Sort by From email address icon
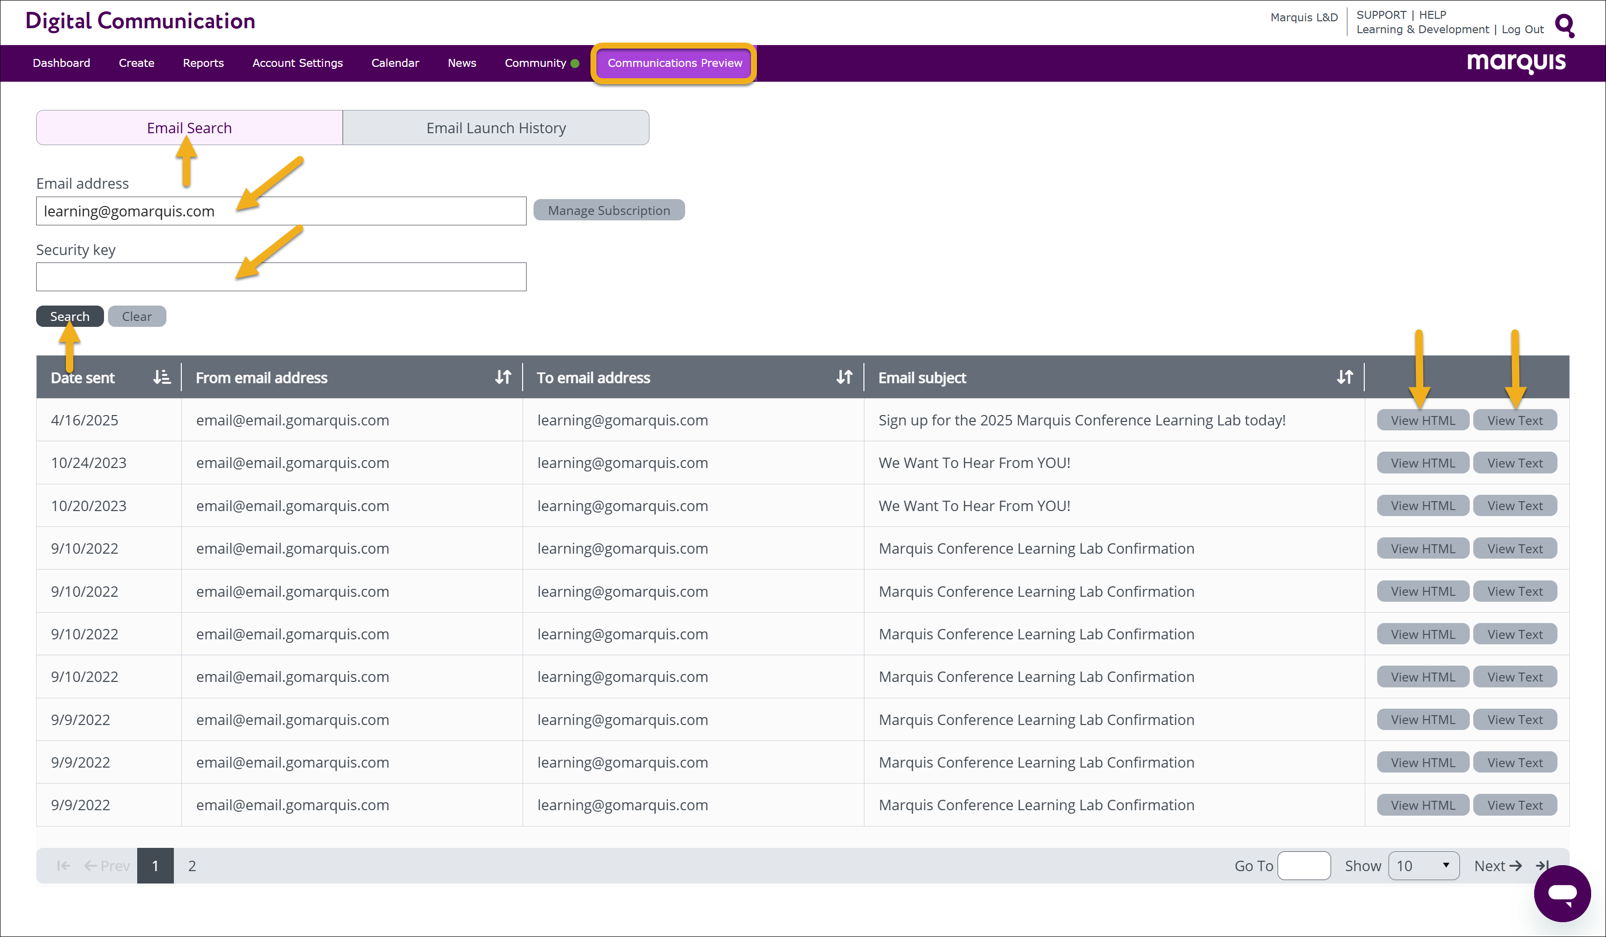This screenshot has height=937, width=1606. click(503, 377)
